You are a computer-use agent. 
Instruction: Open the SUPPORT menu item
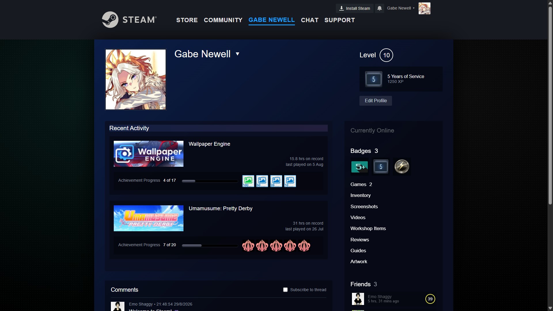click(x=340, y=20)
